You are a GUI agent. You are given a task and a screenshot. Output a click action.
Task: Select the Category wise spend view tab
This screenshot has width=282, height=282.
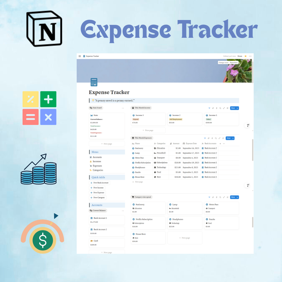pos(141,197)
